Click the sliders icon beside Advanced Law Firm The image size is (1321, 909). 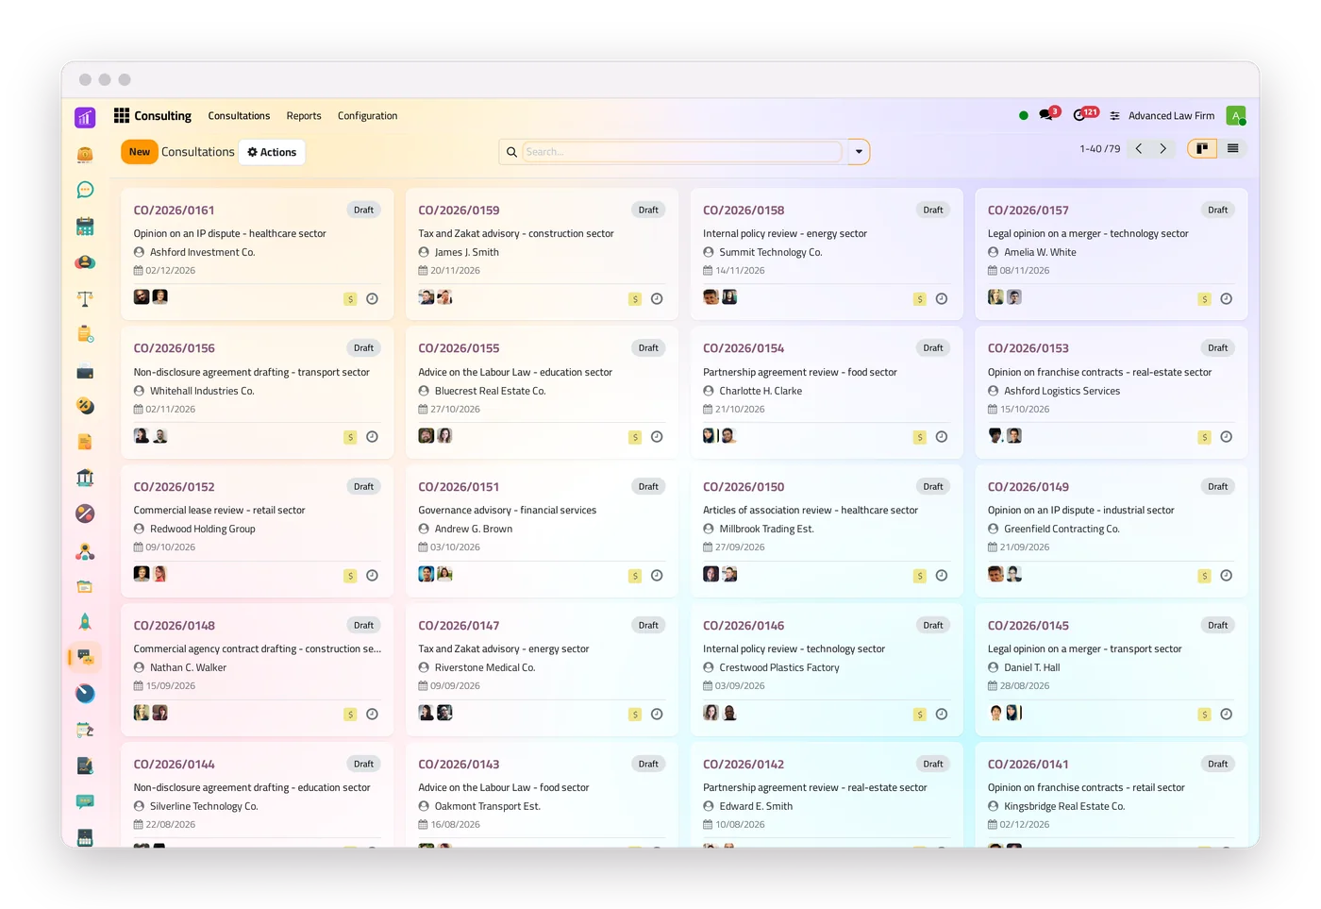click(x=1115, y=116)
